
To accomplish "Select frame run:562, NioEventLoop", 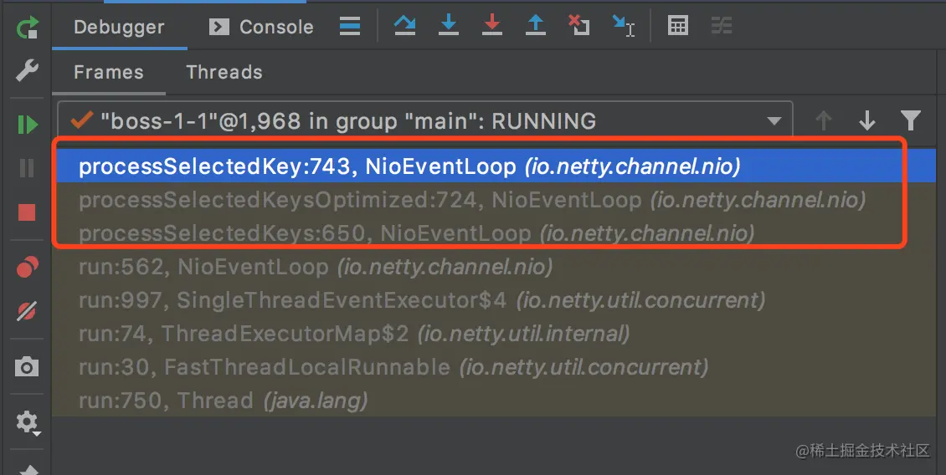I will 494,267.
